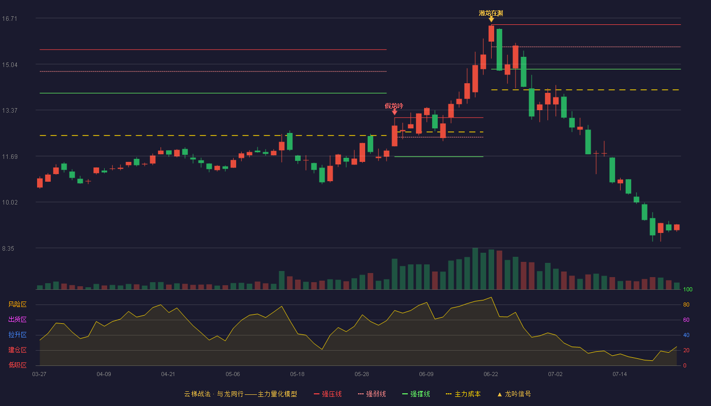Toggle the 龙吟信号 legend item
The height and width of the screenshot is (406, 711).
[514, 394]
